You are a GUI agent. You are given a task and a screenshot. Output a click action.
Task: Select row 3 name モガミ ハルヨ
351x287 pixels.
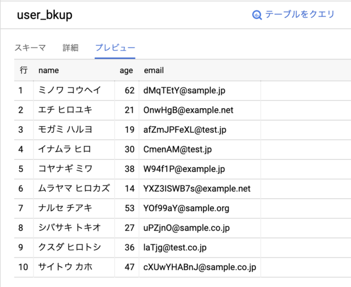point(65,130)
